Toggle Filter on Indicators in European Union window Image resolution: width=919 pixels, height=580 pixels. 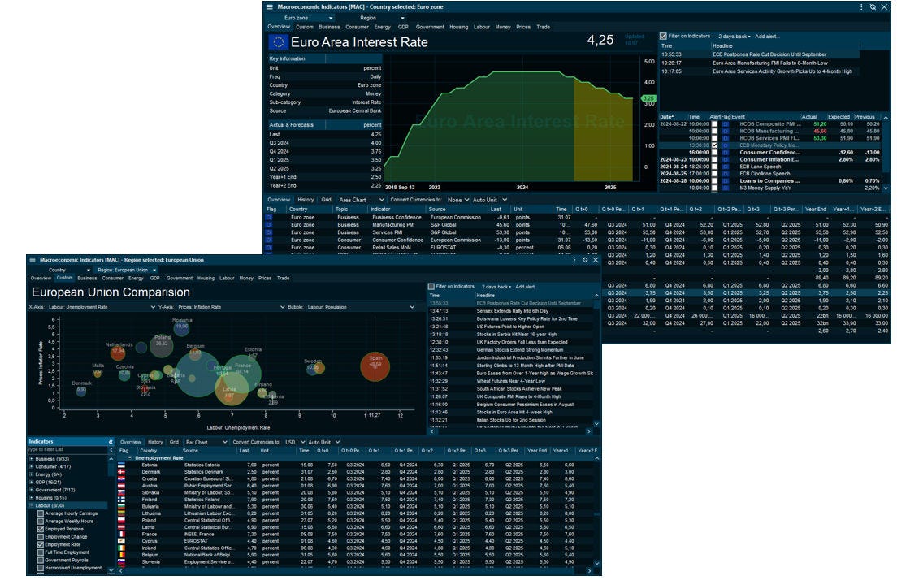[431, 287]
